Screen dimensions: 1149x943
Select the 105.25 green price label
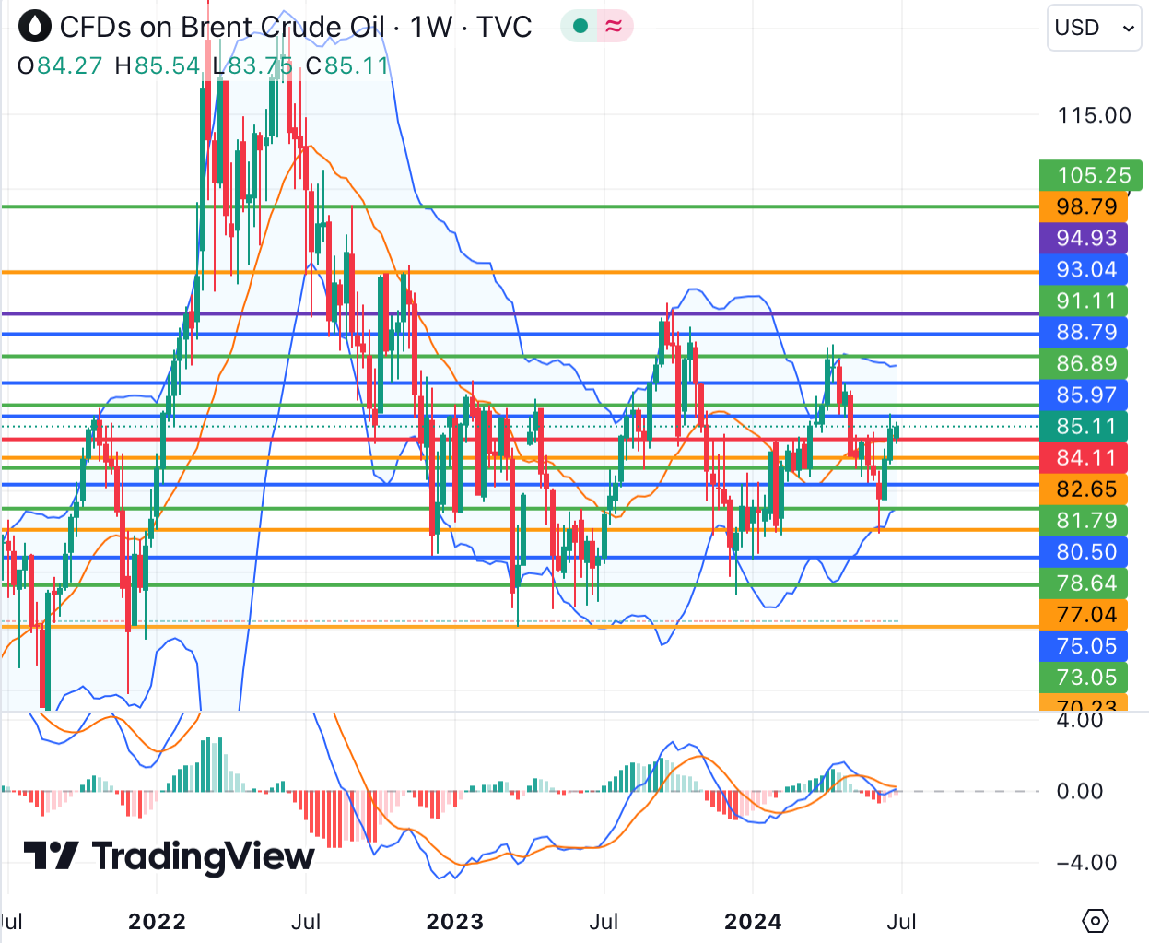coord(1091,175)
